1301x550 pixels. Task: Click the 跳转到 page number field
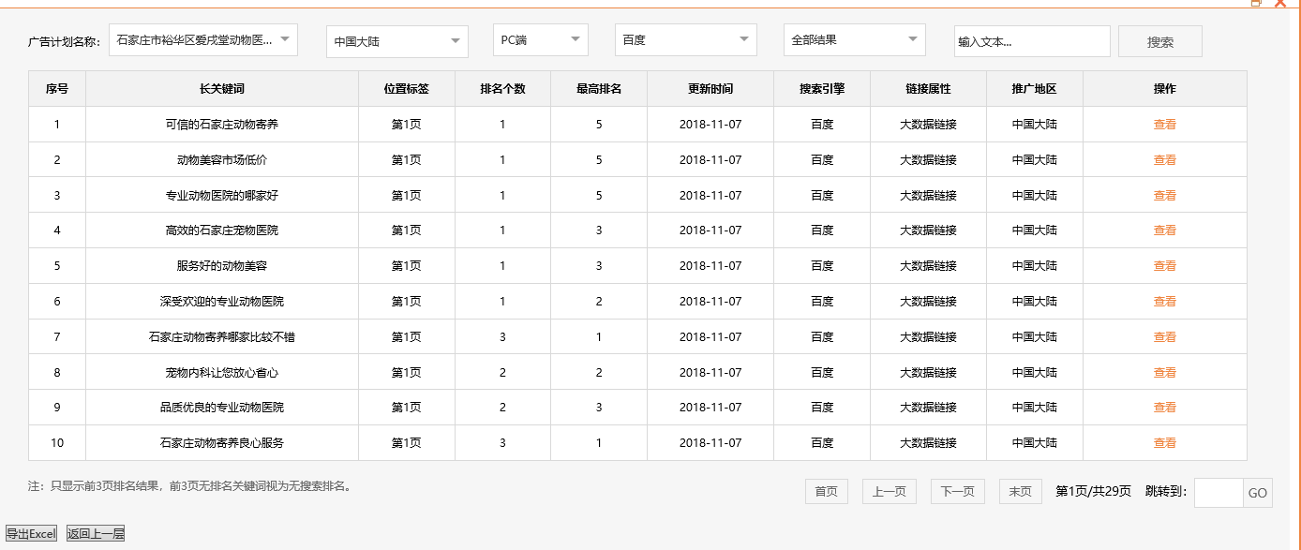pyautogui.click(x=1218, y=493)
